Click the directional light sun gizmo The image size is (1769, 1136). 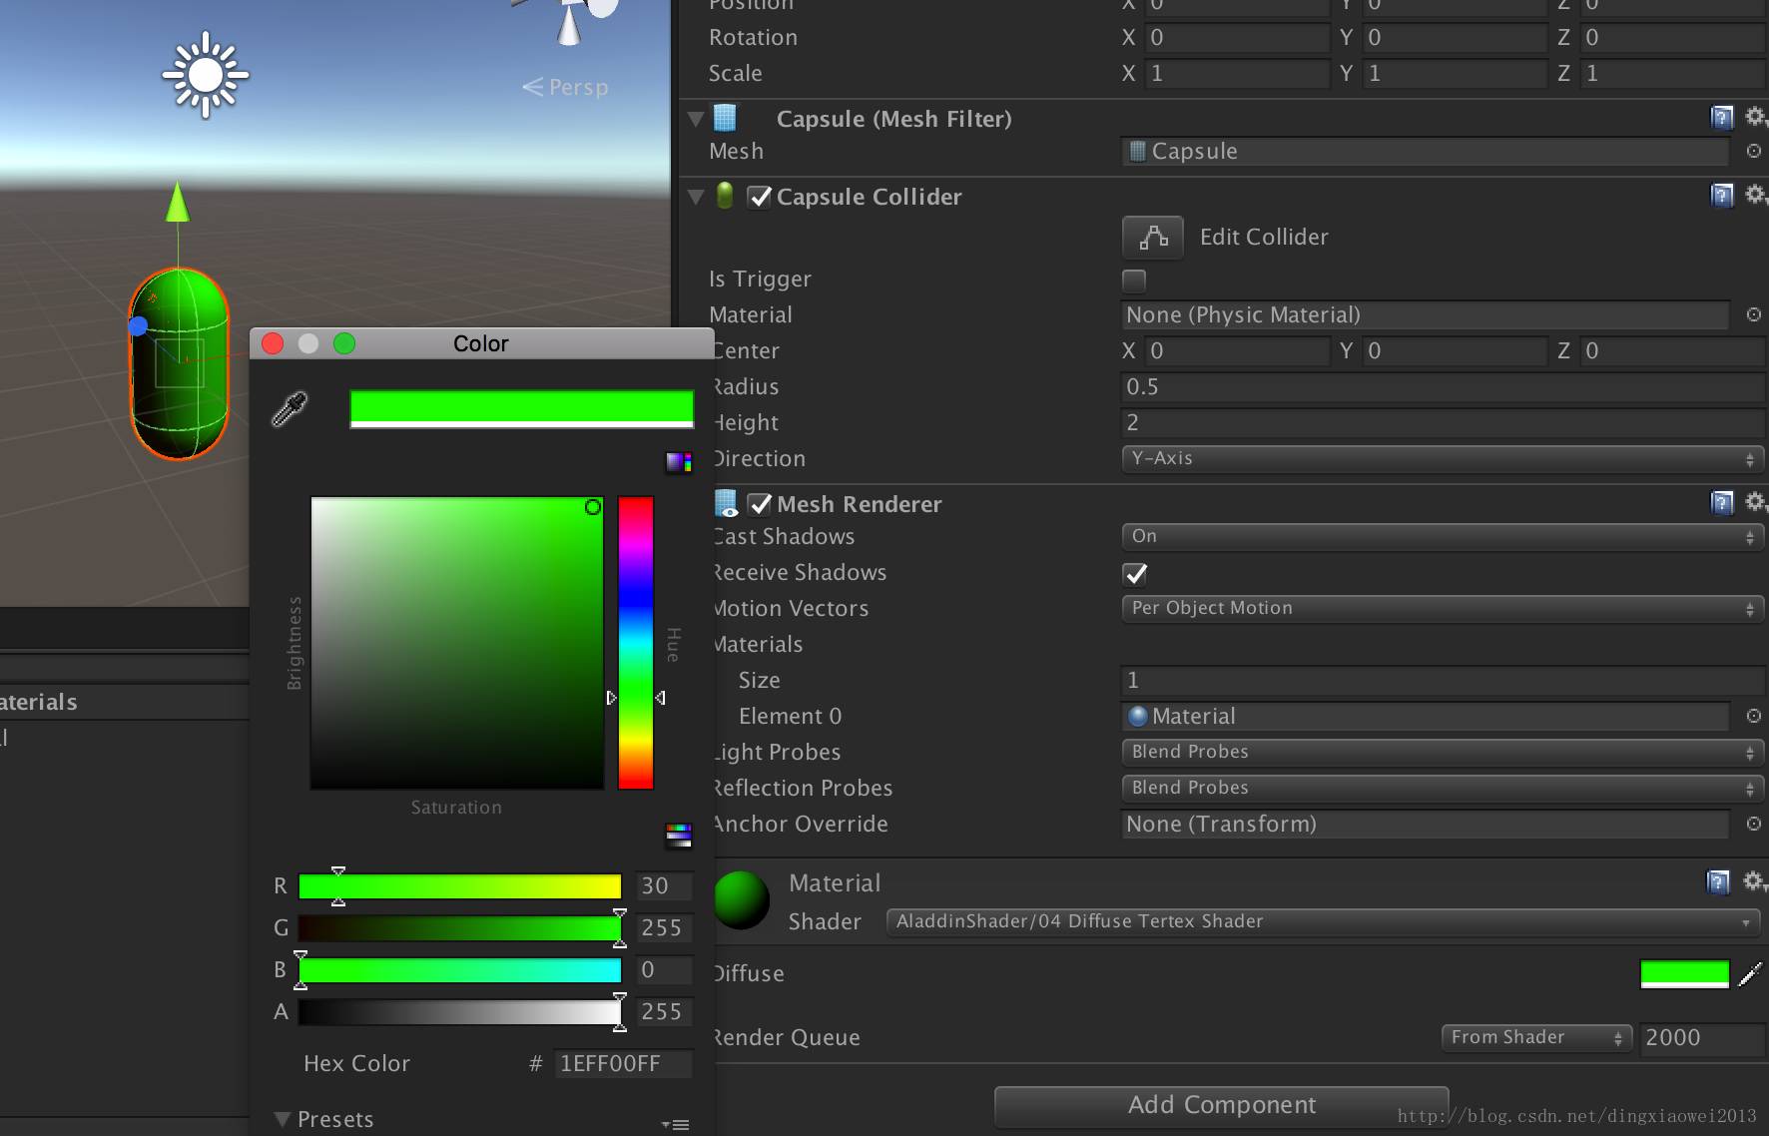pos(206,75)
